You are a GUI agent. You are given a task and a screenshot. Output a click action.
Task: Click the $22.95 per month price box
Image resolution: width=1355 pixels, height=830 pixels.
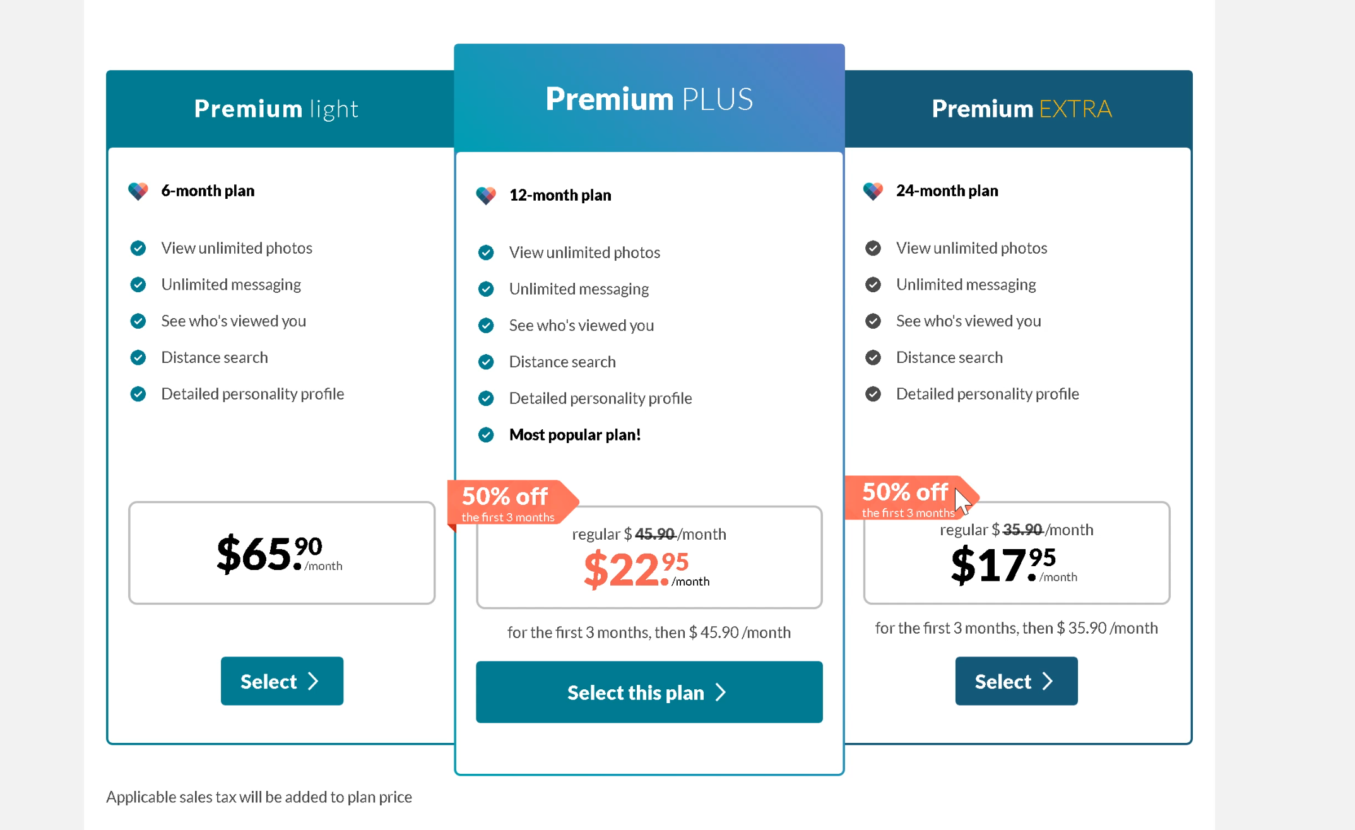pyautogui.click(x=649, y=557)
